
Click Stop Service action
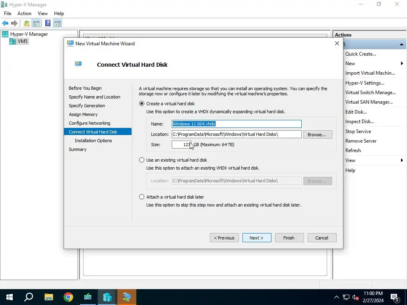point(358,131)
